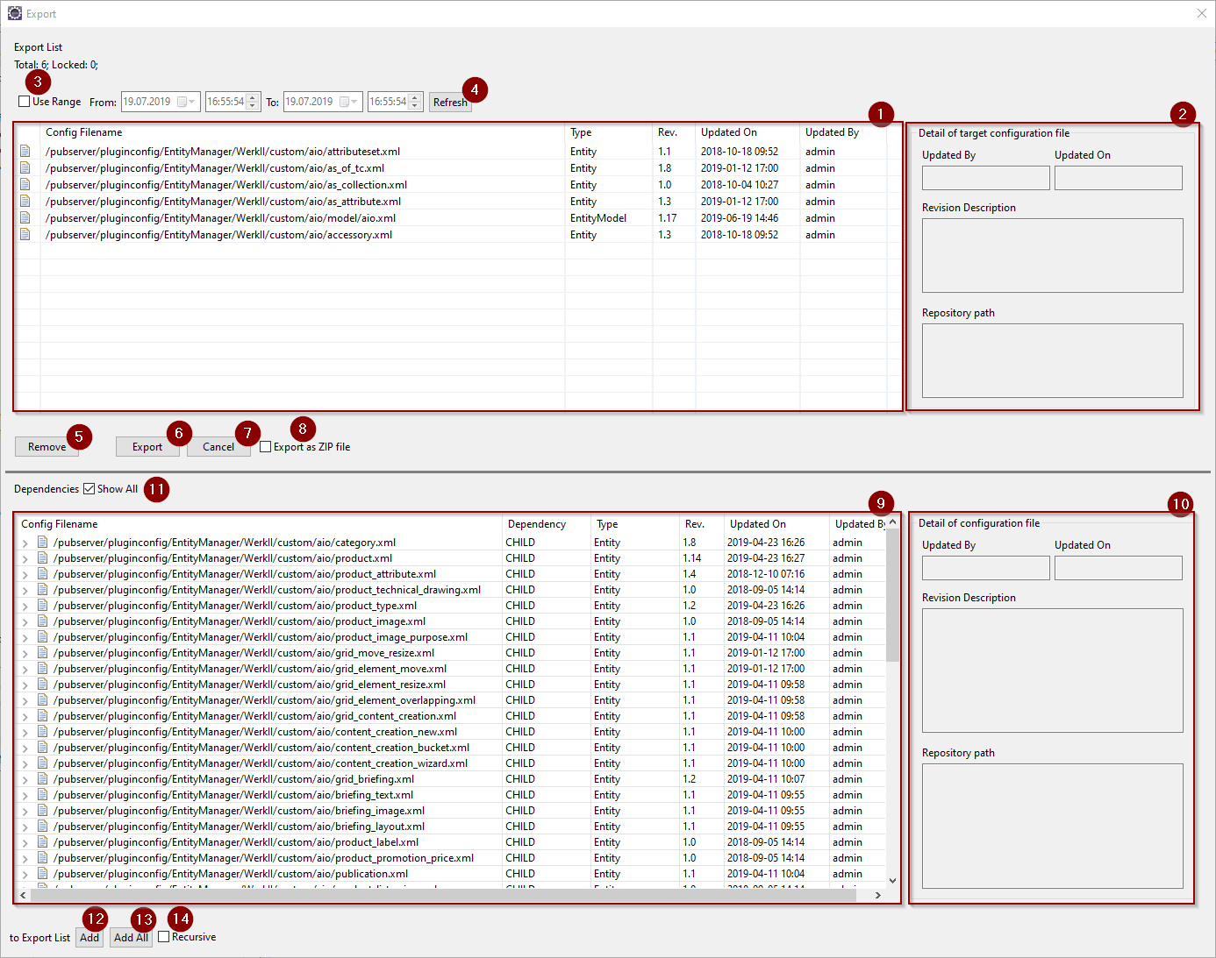This screenshot has width=1216, height=958.
Task: Click Add All to Export List
Action: click(x=131, y=938)
